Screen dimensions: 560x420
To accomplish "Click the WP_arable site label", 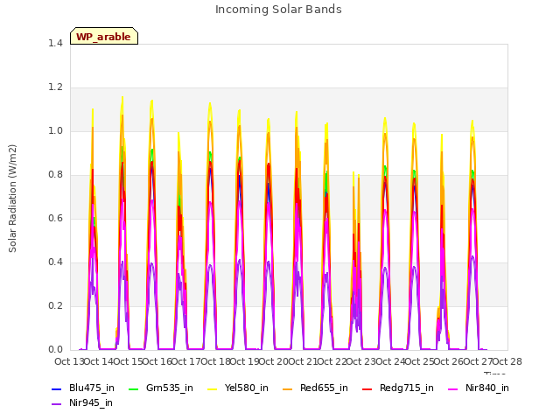I will tap(104, 37).
